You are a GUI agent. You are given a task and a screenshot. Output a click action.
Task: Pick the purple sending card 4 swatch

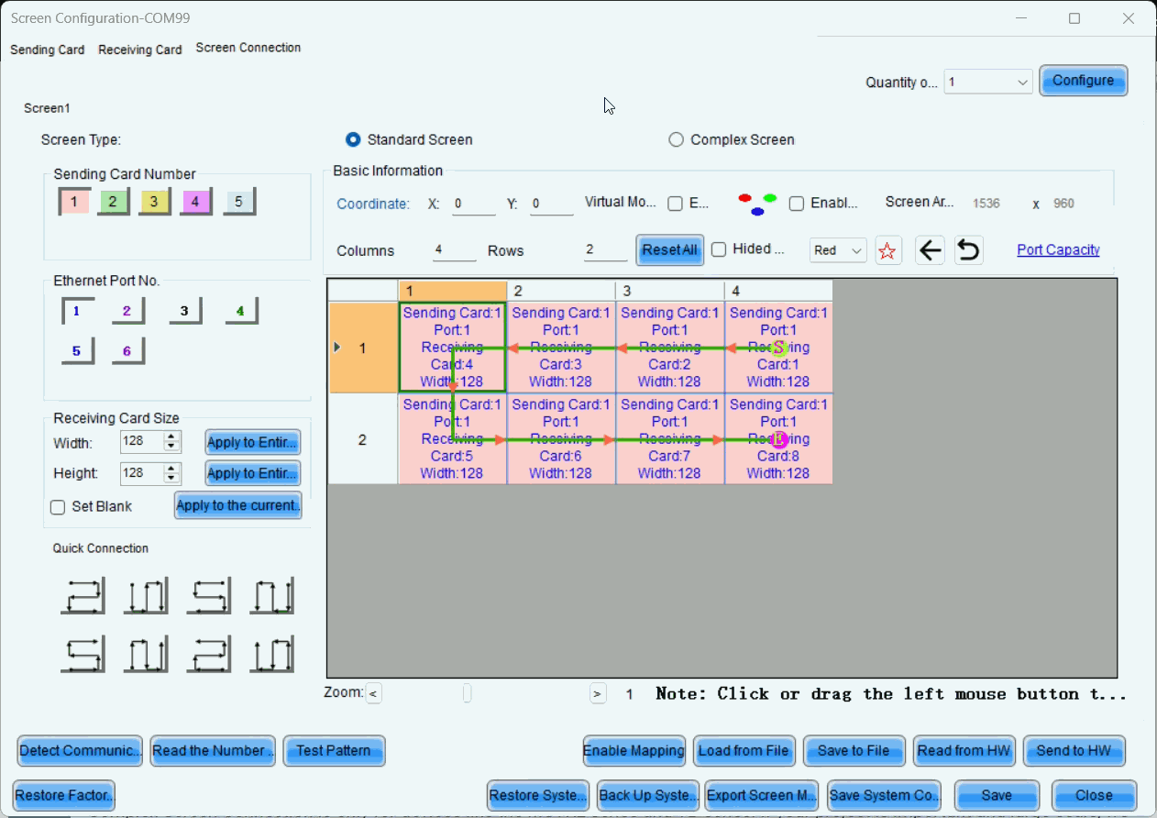[195, 202]
